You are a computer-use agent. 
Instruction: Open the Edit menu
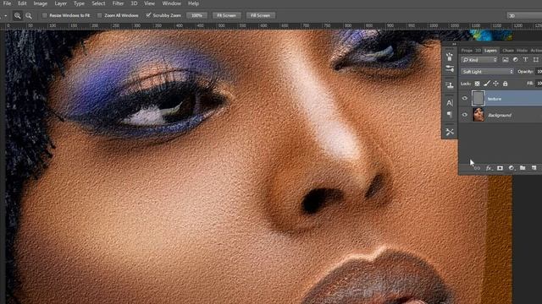(22, 3)
